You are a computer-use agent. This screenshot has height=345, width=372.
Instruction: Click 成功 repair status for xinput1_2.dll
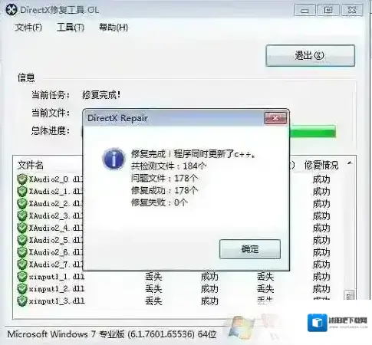point(321,289)
